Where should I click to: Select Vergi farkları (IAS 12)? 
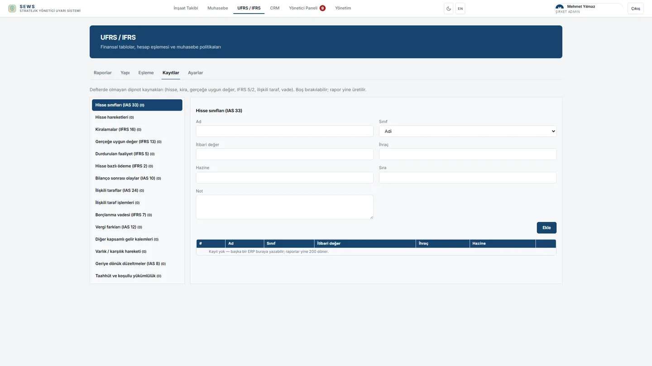[x=137, y=227]
